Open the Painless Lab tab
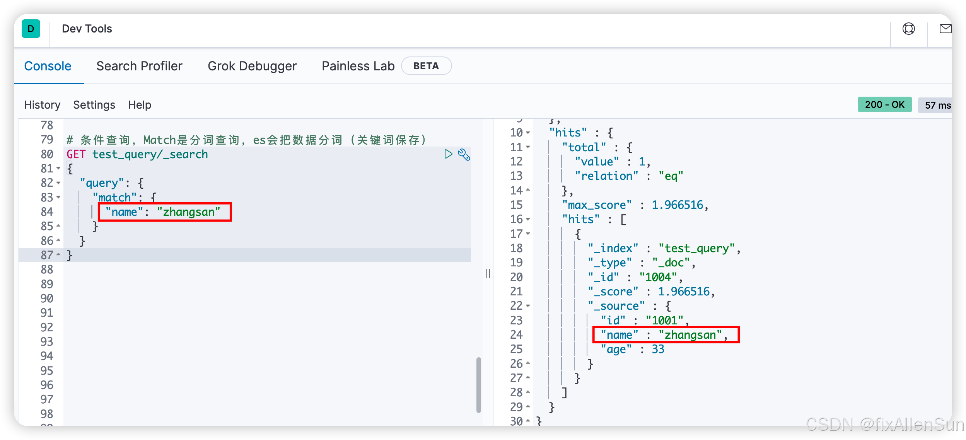The width and height of the screenshot is (966, 440). [358, 66]
